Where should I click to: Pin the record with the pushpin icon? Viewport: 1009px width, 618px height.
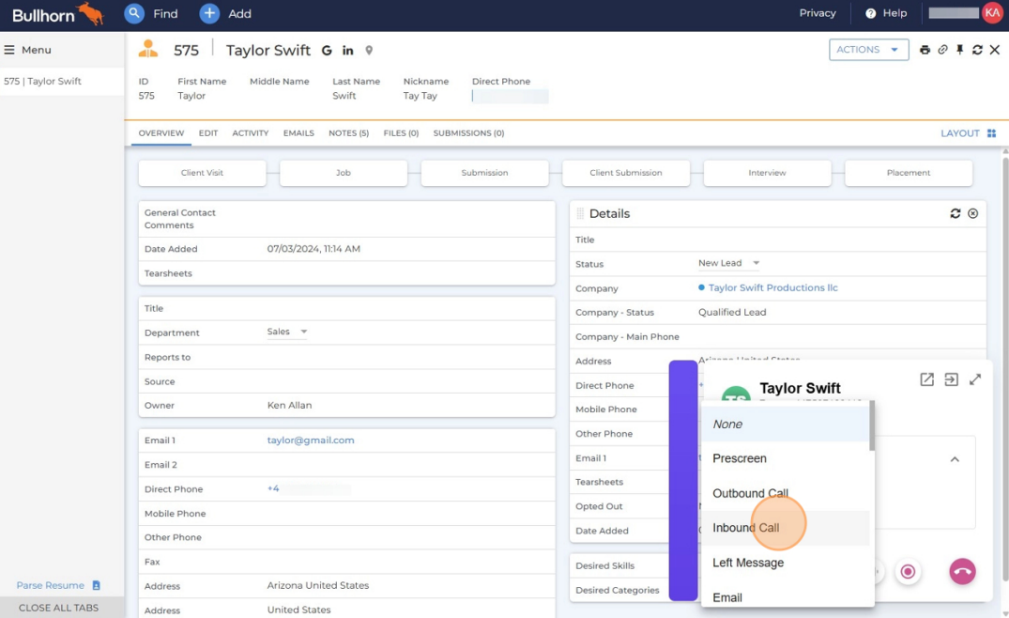959,50
